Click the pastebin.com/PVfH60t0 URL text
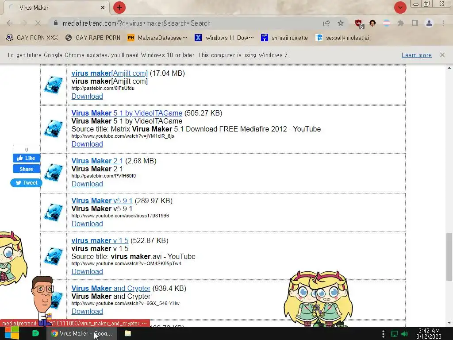Screen dimensions: 453x340 [104, 176]
